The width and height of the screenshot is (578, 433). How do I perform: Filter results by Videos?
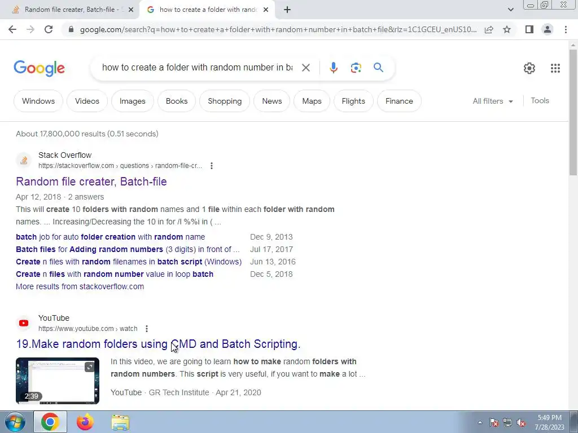[x=87, y=101]
